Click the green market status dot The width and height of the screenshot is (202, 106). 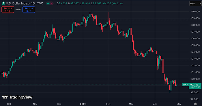(x=48, y=3)
